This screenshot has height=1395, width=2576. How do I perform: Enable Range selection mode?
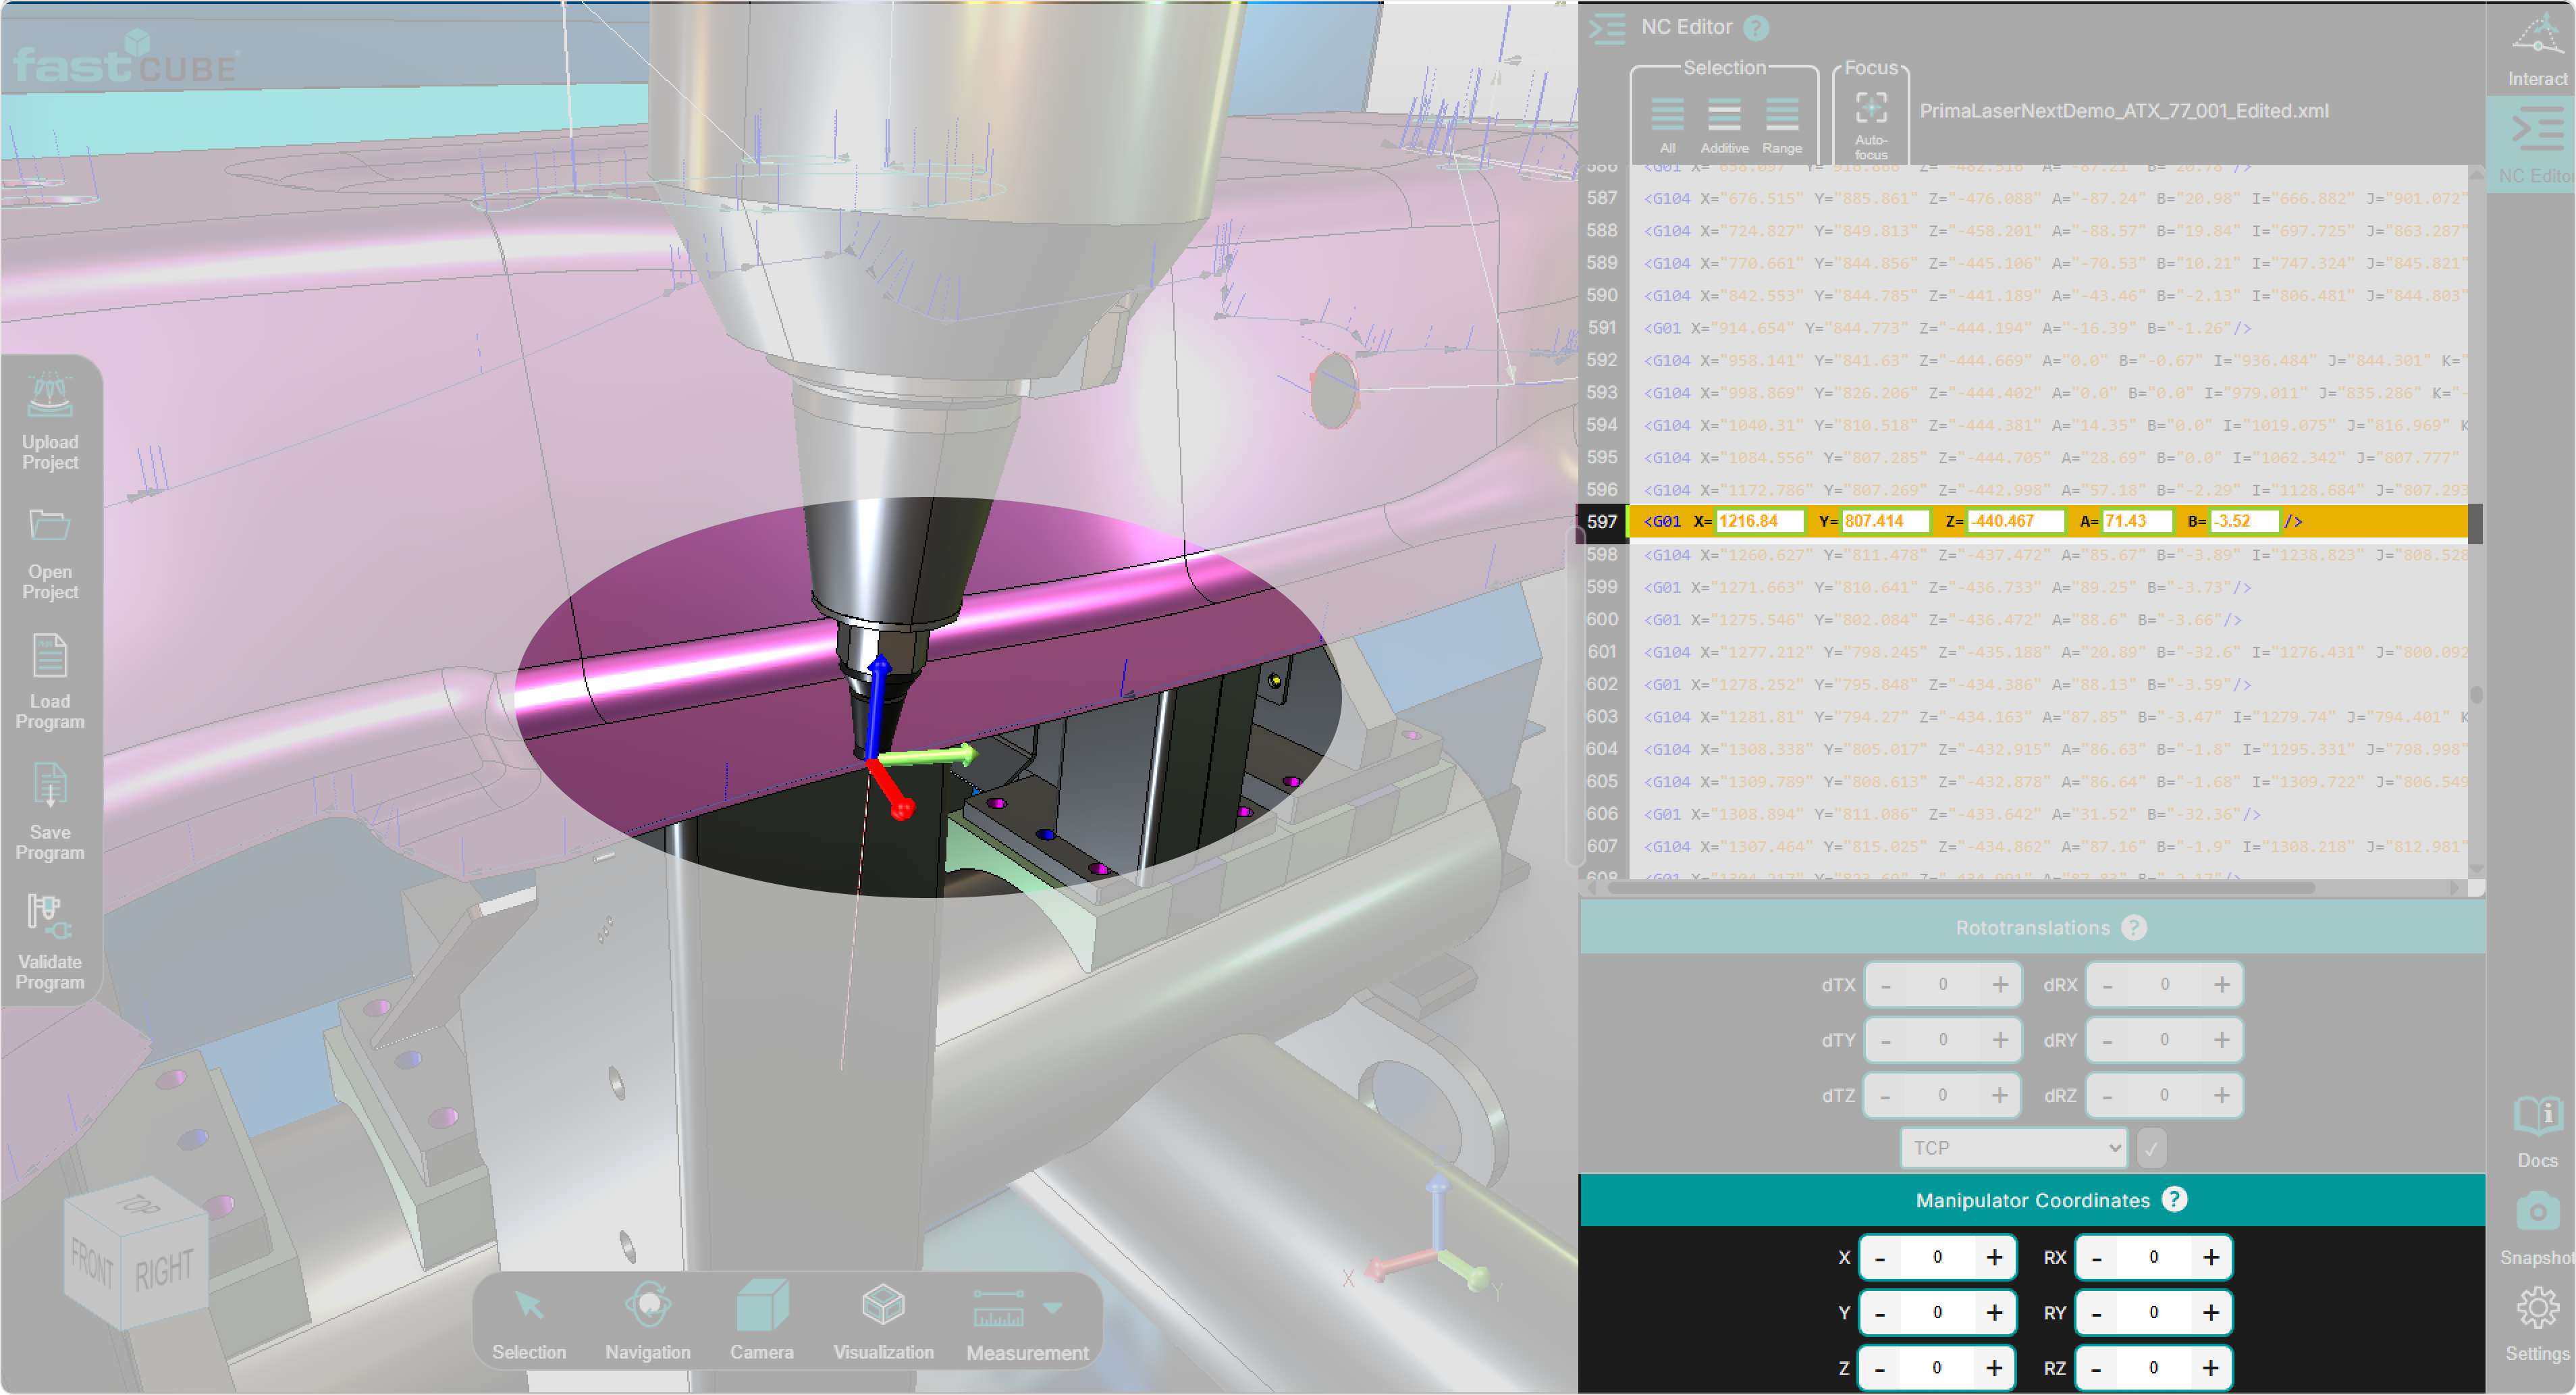1782,114
